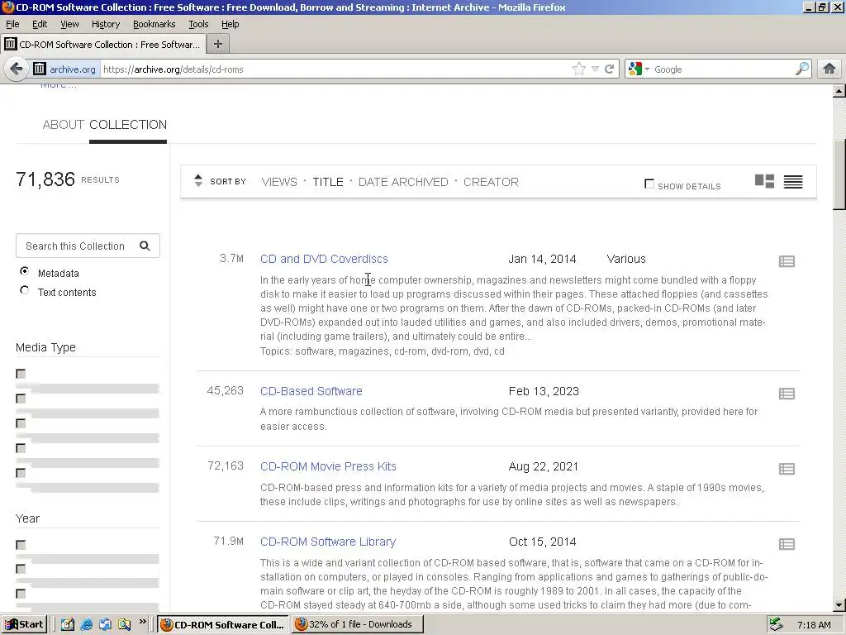Click the URL address bar

(335, 69)
